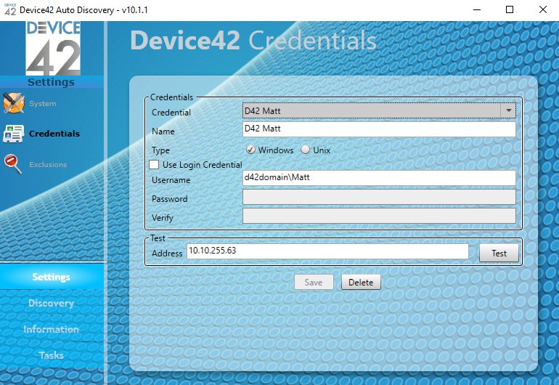Focus the Username field
The width and height of the screenshot is (559, 385).
(x=379, y=178)
